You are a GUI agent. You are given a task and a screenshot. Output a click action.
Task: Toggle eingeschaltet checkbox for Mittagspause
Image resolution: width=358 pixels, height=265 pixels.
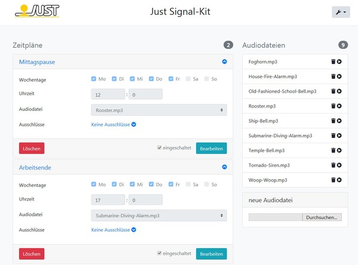click(x=160, y=148)
